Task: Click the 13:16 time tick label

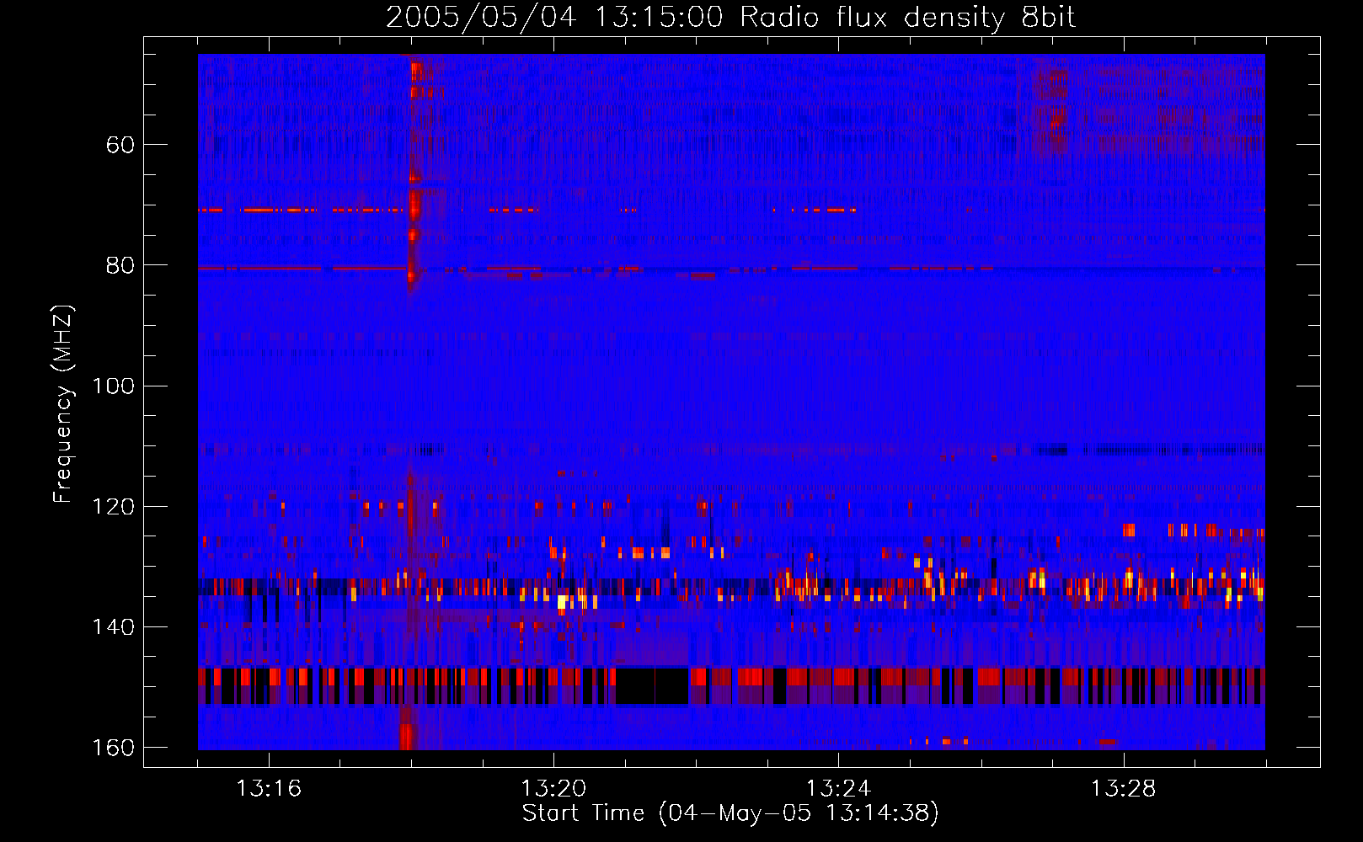Action: pos(269,789)
